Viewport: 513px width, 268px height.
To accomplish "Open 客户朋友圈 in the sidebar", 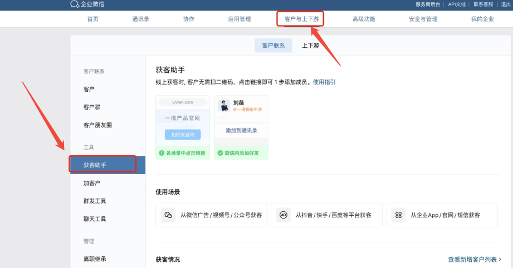I will 97,125.
